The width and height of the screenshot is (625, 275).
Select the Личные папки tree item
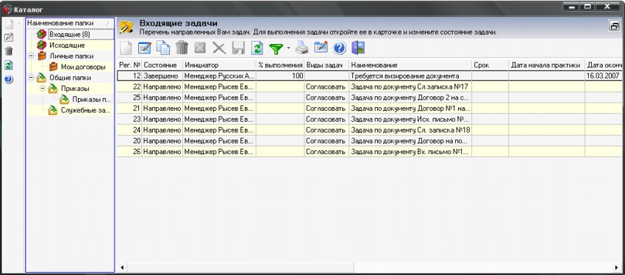(x=71, y=56)
